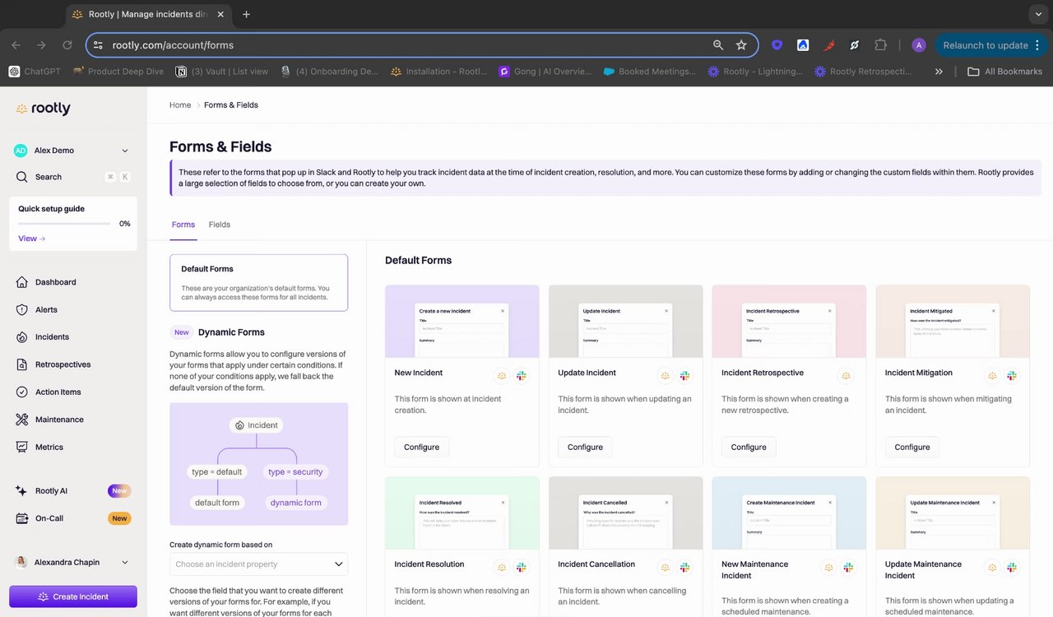The height and width of the screenshot is (617, 1053).
Task: Go to Incidents in sidebar
Action: tap(52, 337)
